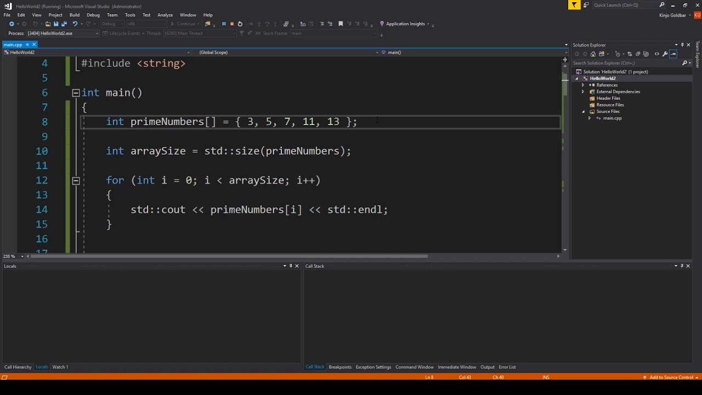Toggle pin on main.cpp tab
Viewport: 702px width, 395px height.
pos(27,44)
